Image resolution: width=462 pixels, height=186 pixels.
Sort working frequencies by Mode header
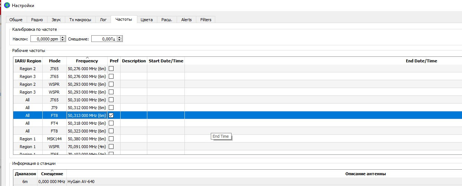(x=55, y=61)
